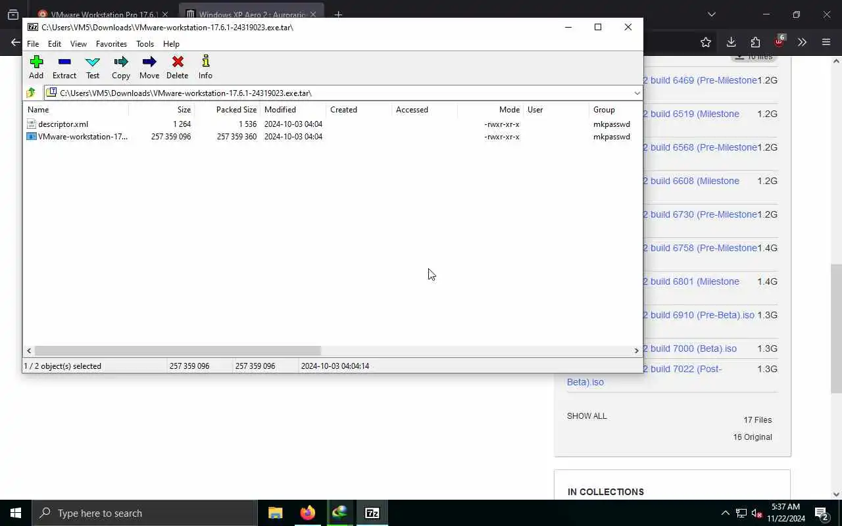Click the Copy toolbar icon
Image resolution: width=842 pixels, height=526 pixels.
[121, 67]
